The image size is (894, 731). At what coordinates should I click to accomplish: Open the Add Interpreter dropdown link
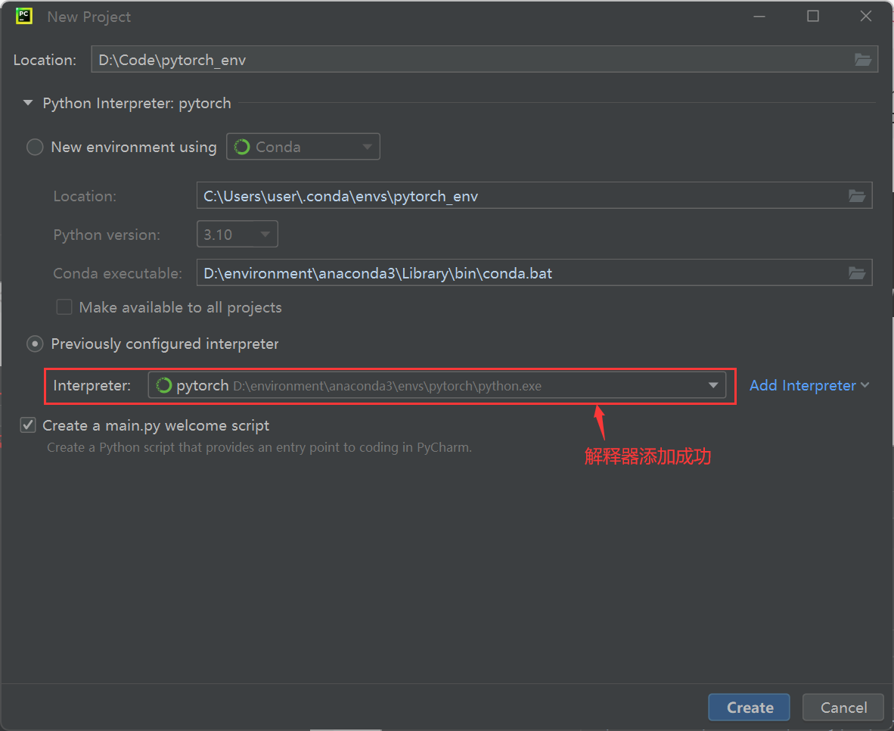click(x=809, y=386)
